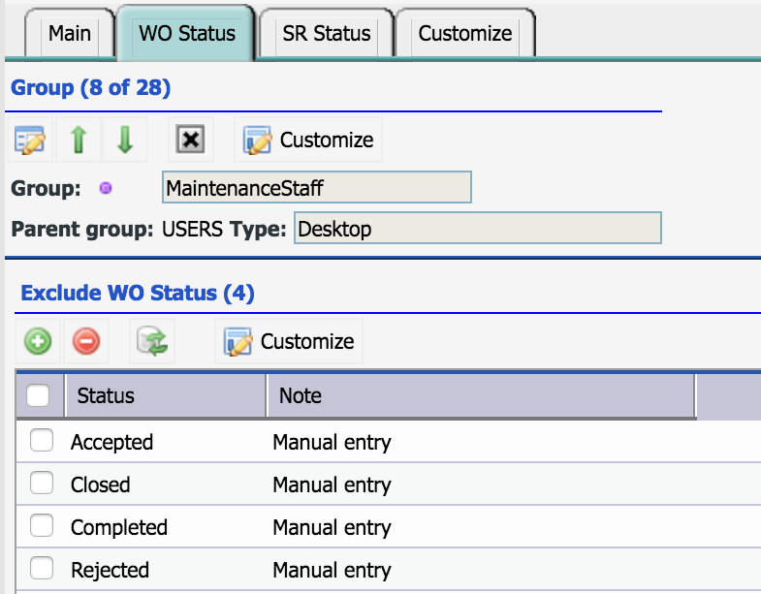This screenshot has height=594, width=761.
Task: Check the Accepted status row checkbox
Action: coord(42,442)
